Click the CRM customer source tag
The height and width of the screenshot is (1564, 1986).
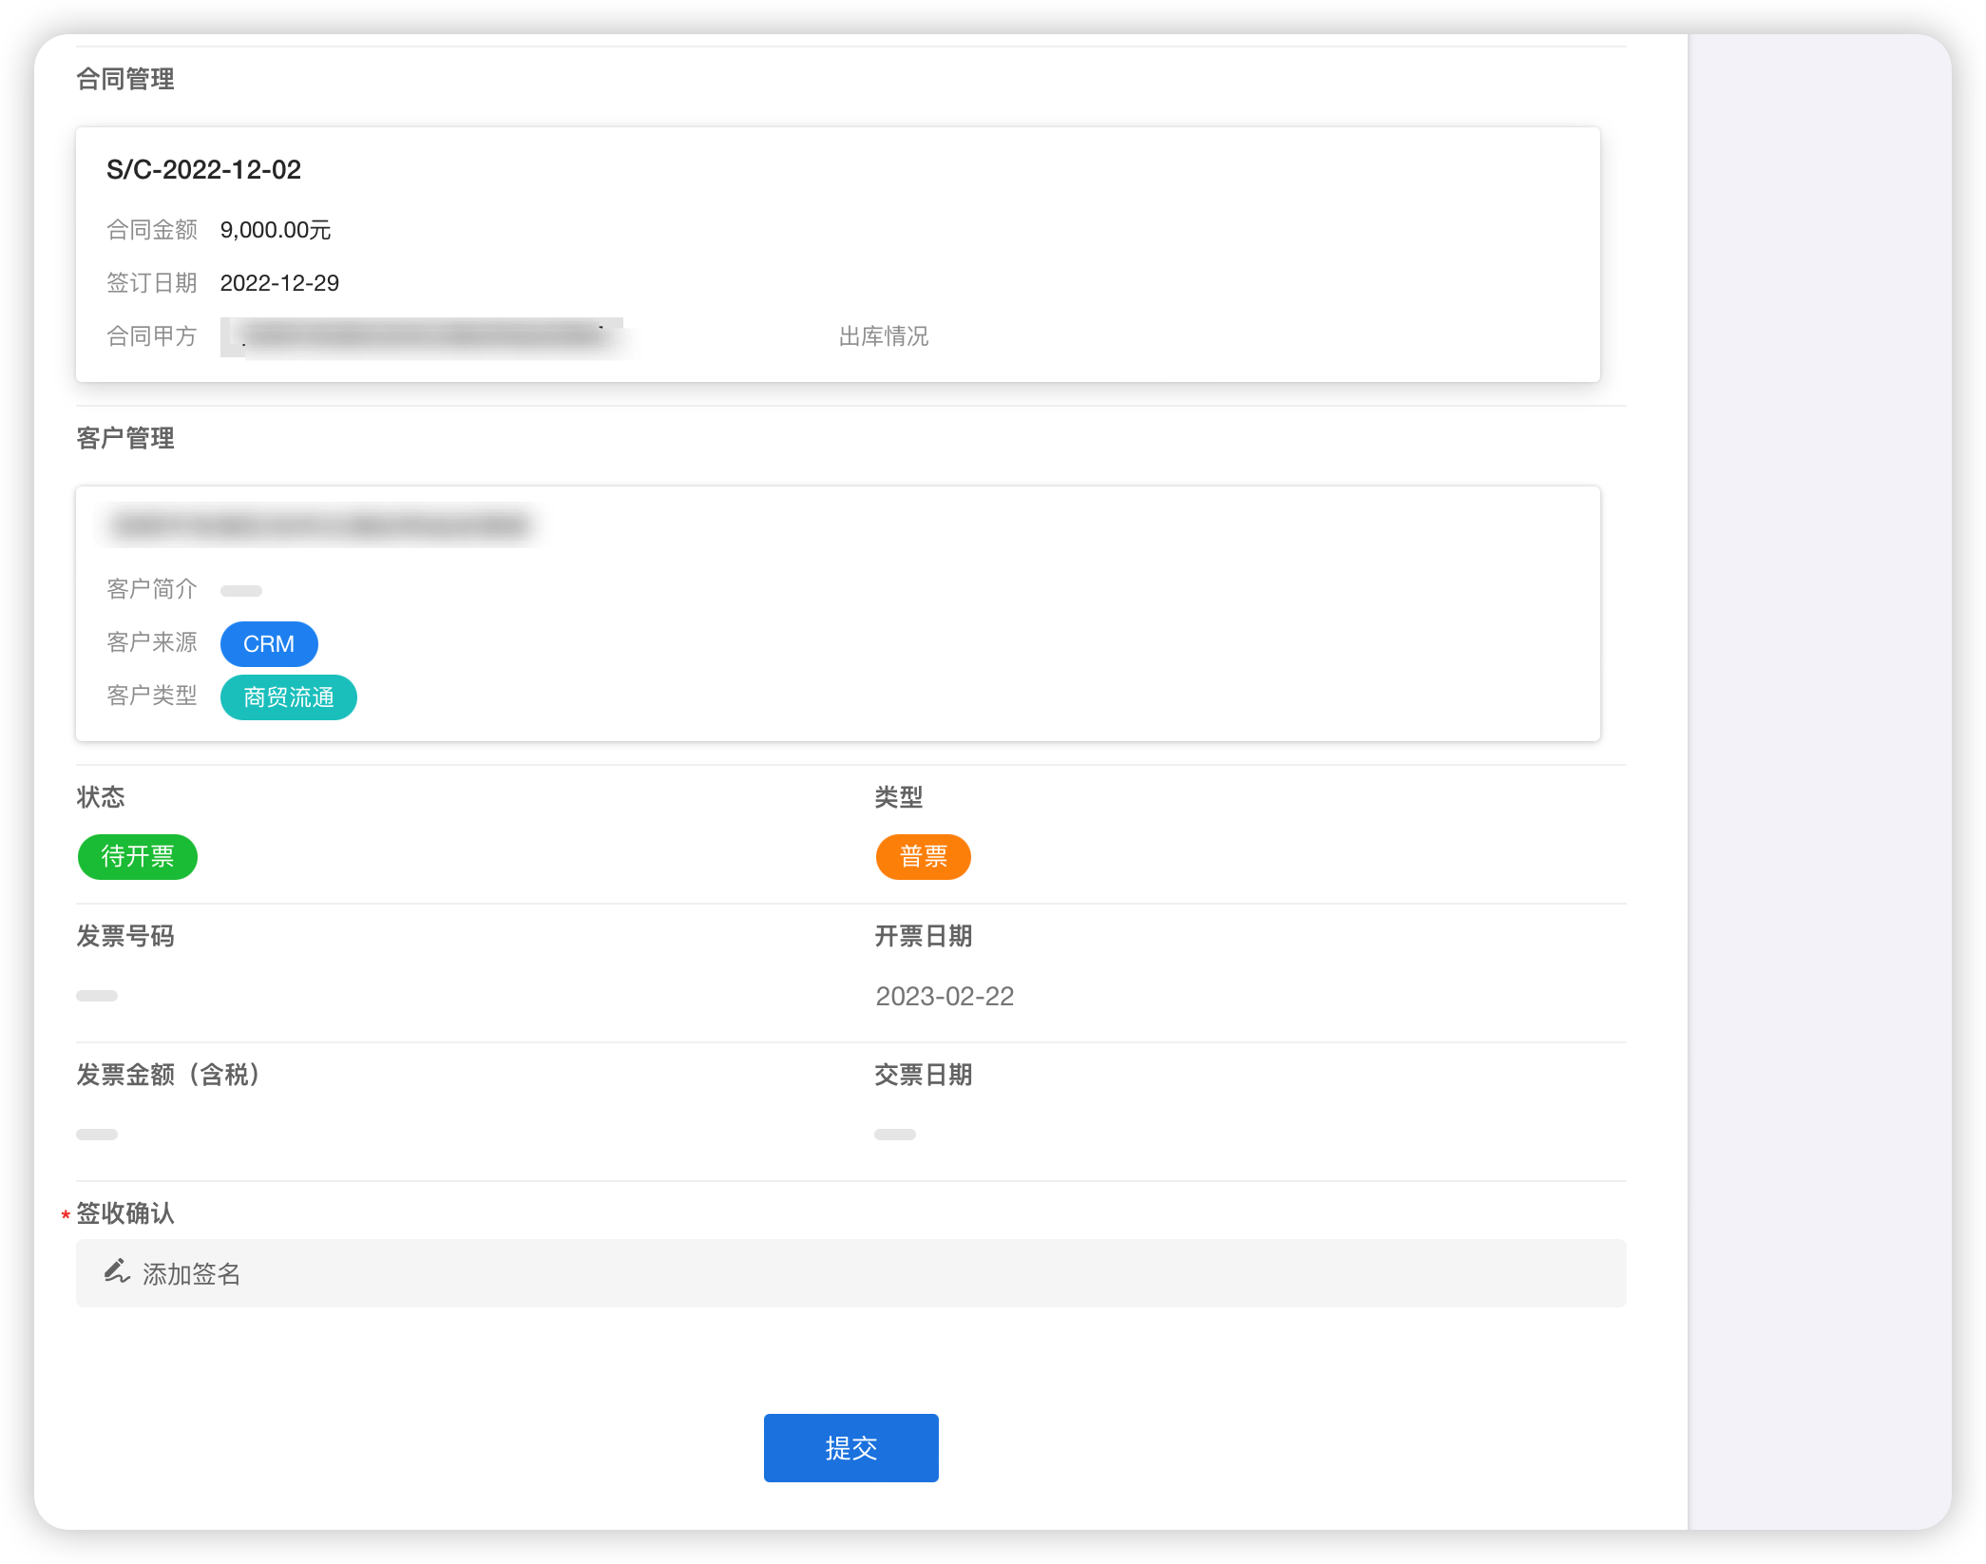[269, 644]
